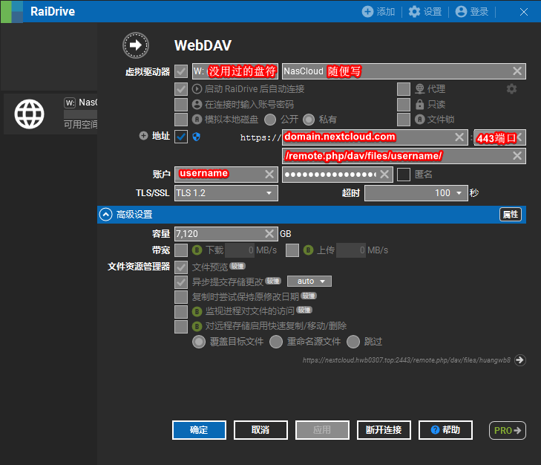
Task: Click the plus icon beside the 地址 label
Action: click(x=143, y=136)
